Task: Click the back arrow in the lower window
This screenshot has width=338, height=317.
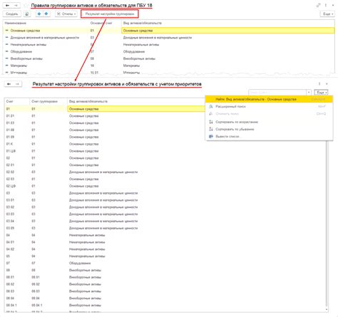Action: click(9, 84)
